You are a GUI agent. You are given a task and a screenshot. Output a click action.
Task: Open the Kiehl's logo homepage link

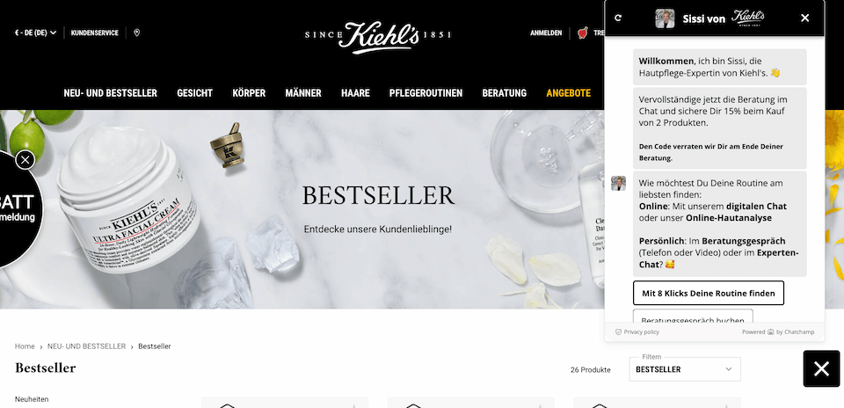click(378, 36)
